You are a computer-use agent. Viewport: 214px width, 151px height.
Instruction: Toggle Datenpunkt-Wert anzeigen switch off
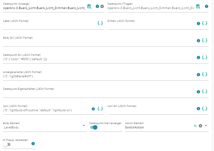tap(94, 127)
